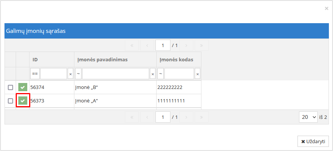
Task: Tick the checkbox for row 56373
Action: [10, 101]
